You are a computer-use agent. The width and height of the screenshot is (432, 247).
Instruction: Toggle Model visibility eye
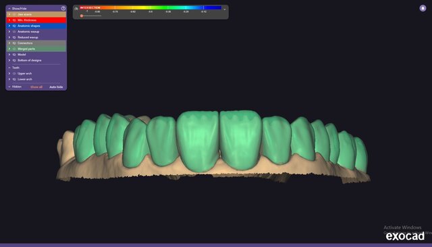click(14, 55)
